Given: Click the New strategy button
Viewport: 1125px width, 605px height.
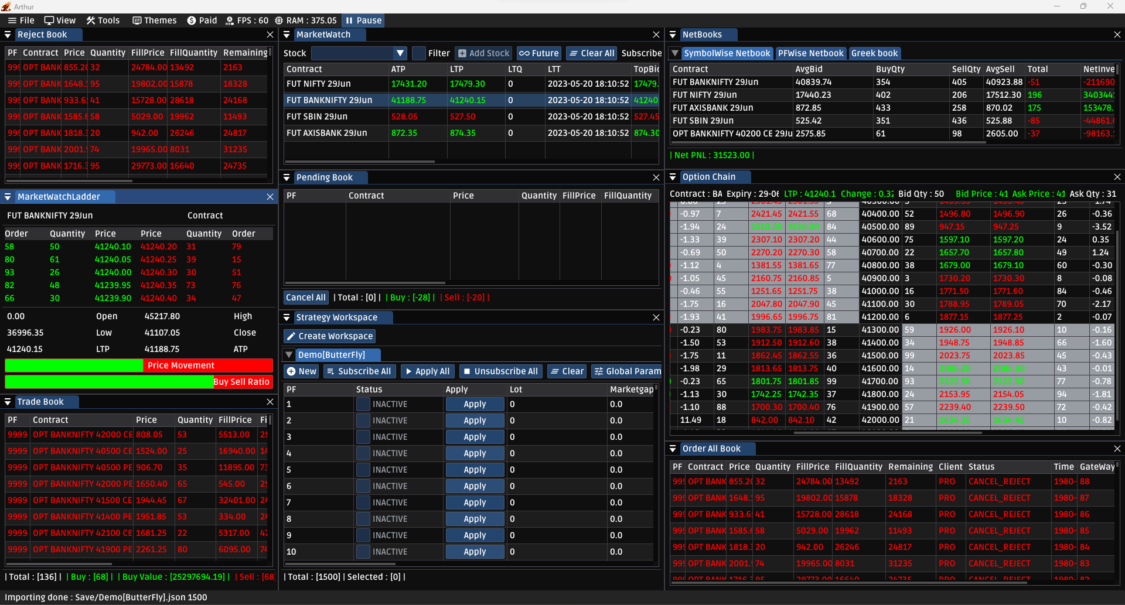Looking at the screenshot, I should pos(301,371).
